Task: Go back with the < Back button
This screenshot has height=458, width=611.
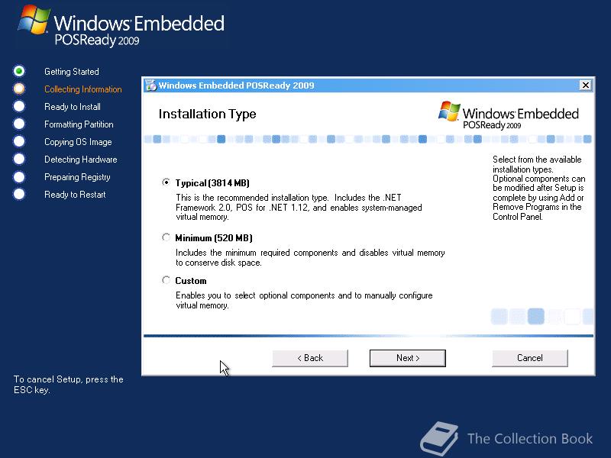Action: [310, 358]
